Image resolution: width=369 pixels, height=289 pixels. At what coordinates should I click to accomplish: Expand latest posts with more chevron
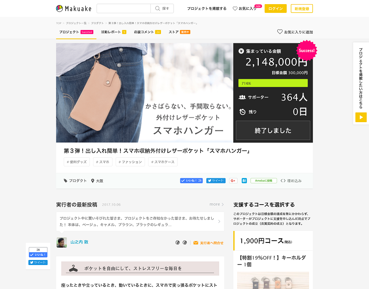[x=216, y=204]
